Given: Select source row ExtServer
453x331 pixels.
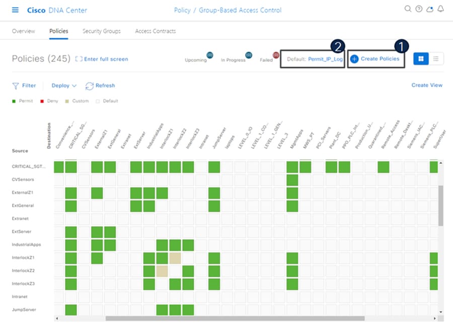Looking at the screenshot, I should click(21, 232).
